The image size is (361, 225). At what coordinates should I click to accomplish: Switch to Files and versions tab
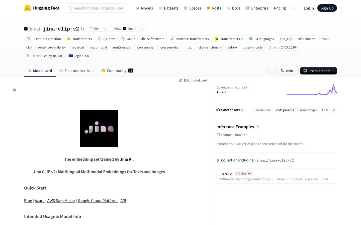point(77,71)
